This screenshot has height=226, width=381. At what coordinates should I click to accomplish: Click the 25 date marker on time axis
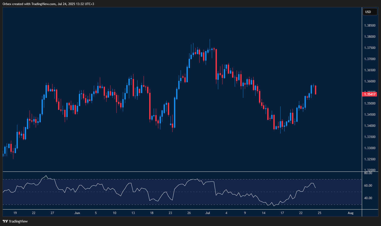click(319, 213)
